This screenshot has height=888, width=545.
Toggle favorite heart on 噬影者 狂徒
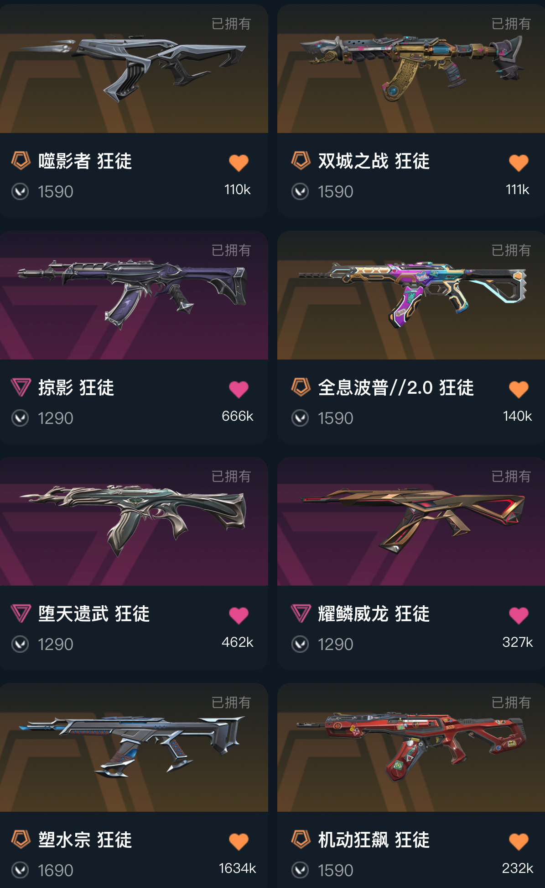239,163
